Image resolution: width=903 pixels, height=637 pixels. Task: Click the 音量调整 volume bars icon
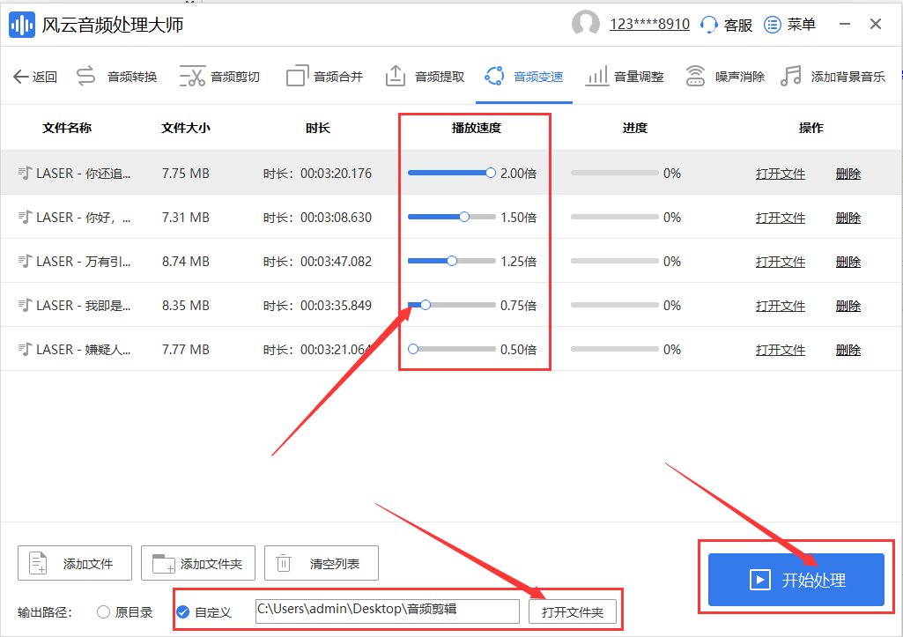coord(596,76)
